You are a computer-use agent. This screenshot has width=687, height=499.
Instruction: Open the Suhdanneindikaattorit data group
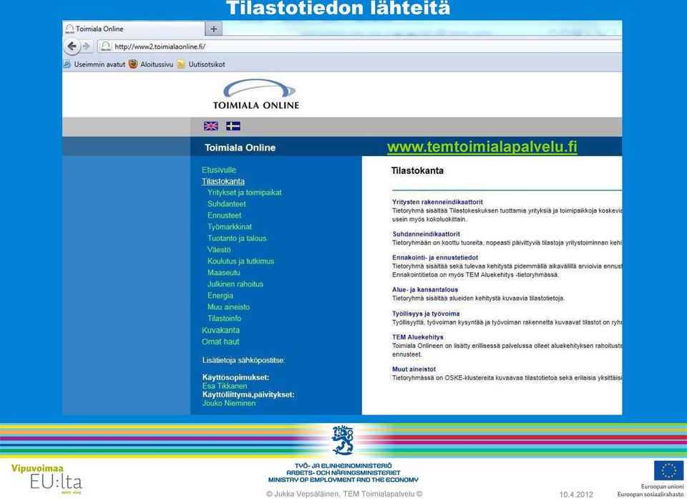pos(426,234)
